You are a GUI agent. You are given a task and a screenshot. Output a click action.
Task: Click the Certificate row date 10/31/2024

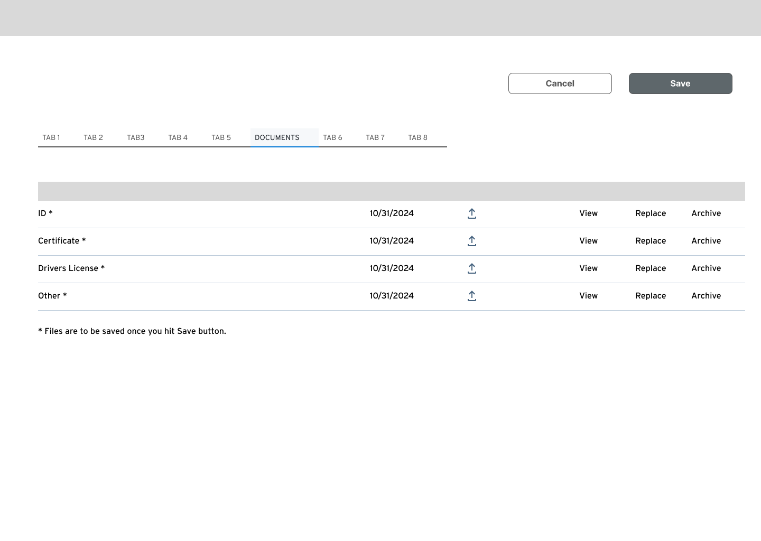coord(392,241)
